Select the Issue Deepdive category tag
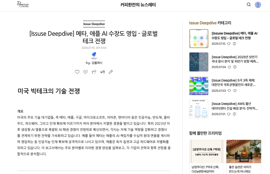The width and height of the screenshot is (270, 174). tap(94, 24)
